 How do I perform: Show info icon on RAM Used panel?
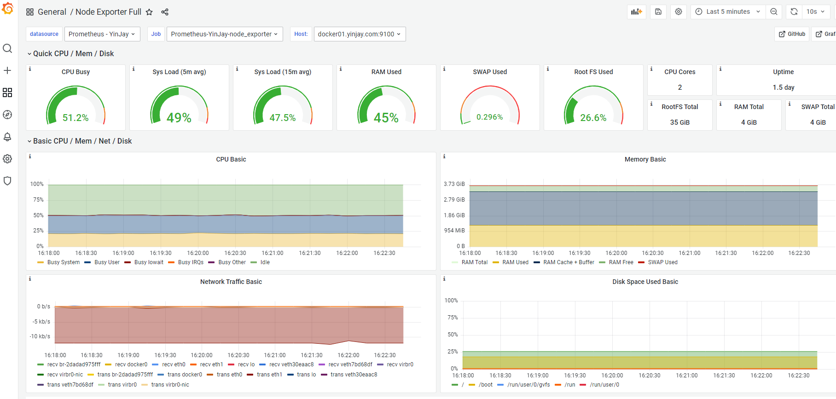tap(341, 69)
